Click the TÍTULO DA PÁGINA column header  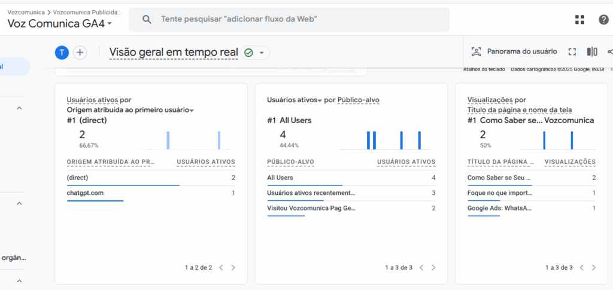pyautogui.click(x=501, y=161)
